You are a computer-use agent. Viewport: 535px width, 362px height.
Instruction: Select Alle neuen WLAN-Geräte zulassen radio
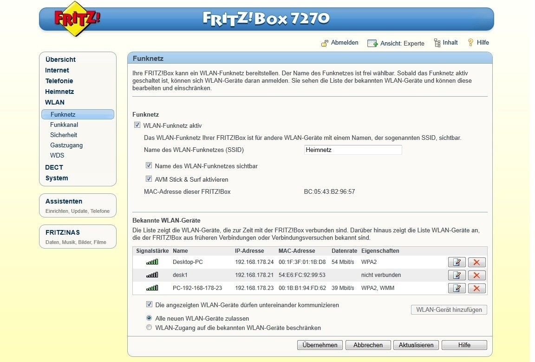149,318
